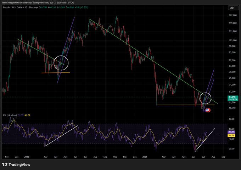Click the 75,000 price axis label

pos(232,78)
